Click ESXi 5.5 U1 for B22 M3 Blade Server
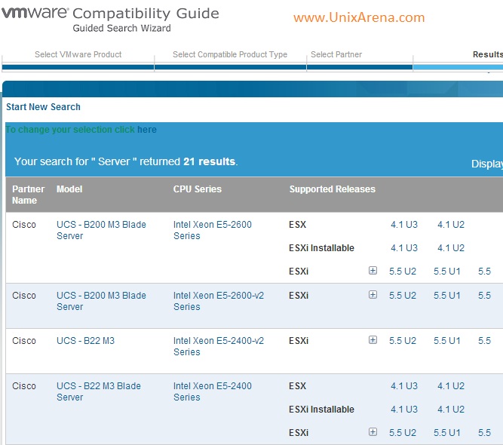 click(447, 433)
